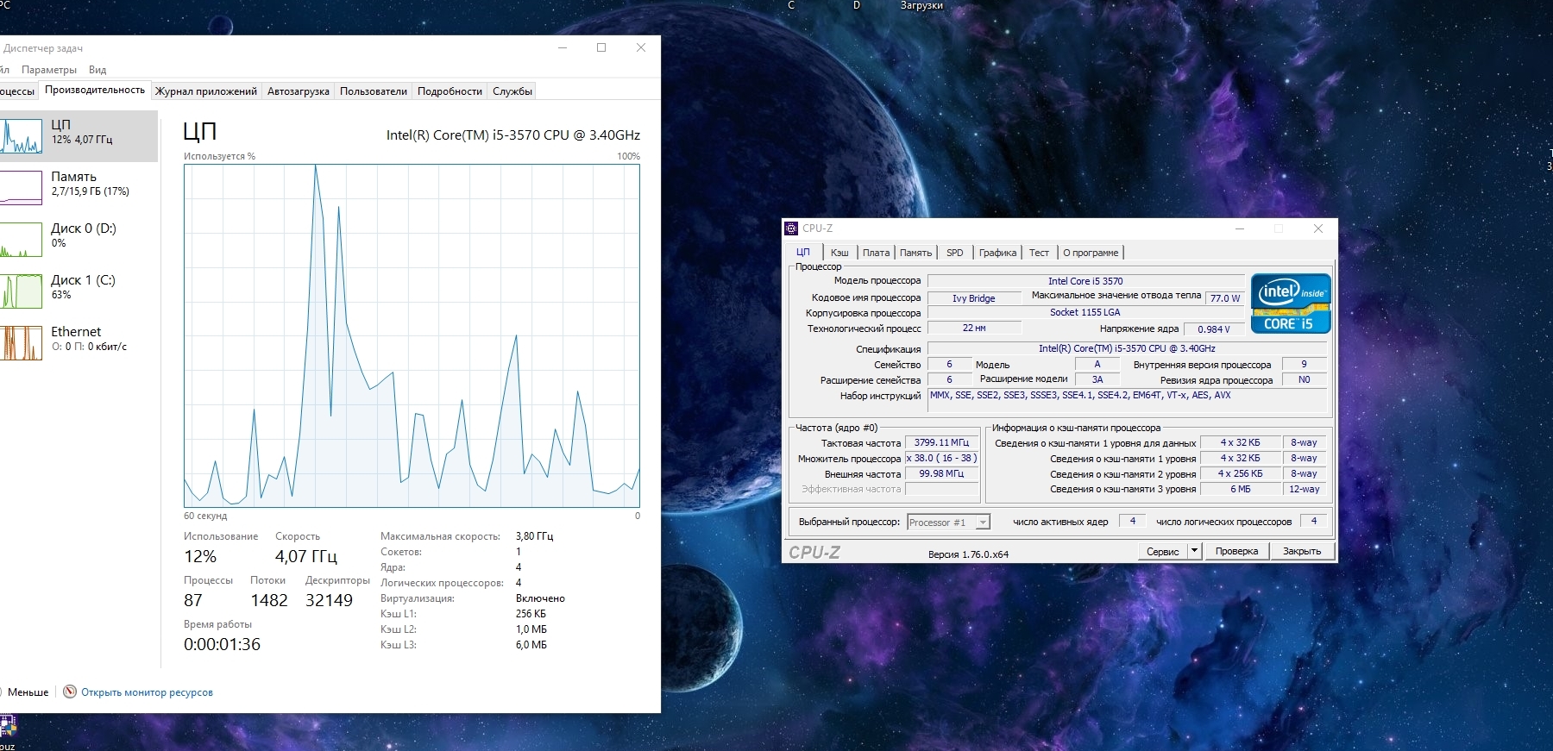Click Меньше to collapse Task Manager
Screen dimensions: 1553x751
pos(28,692)
